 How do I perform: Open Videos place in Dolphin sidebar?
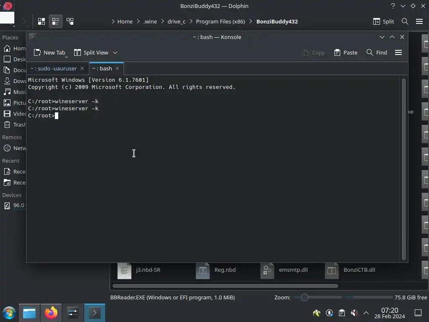pyautogui.click(x=14, y=114)
